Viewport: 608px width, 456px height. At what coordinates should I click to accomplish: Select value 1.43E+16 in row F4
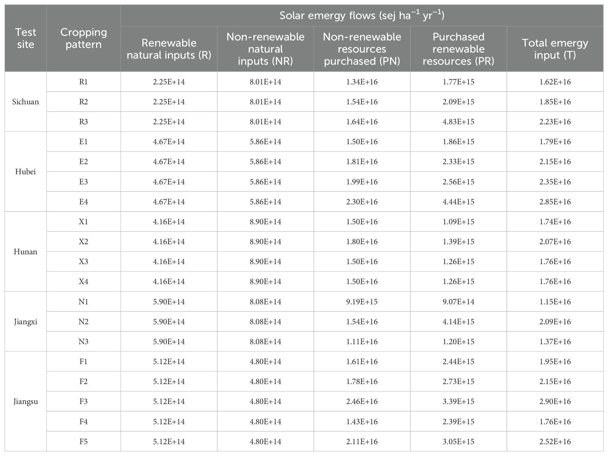[362, 421]
